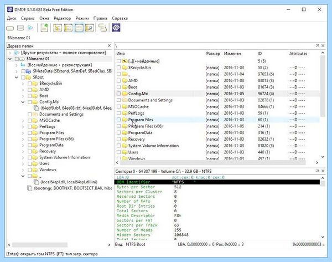
Task: Check the $Root box in folder tree
Action: coord(23,78)
